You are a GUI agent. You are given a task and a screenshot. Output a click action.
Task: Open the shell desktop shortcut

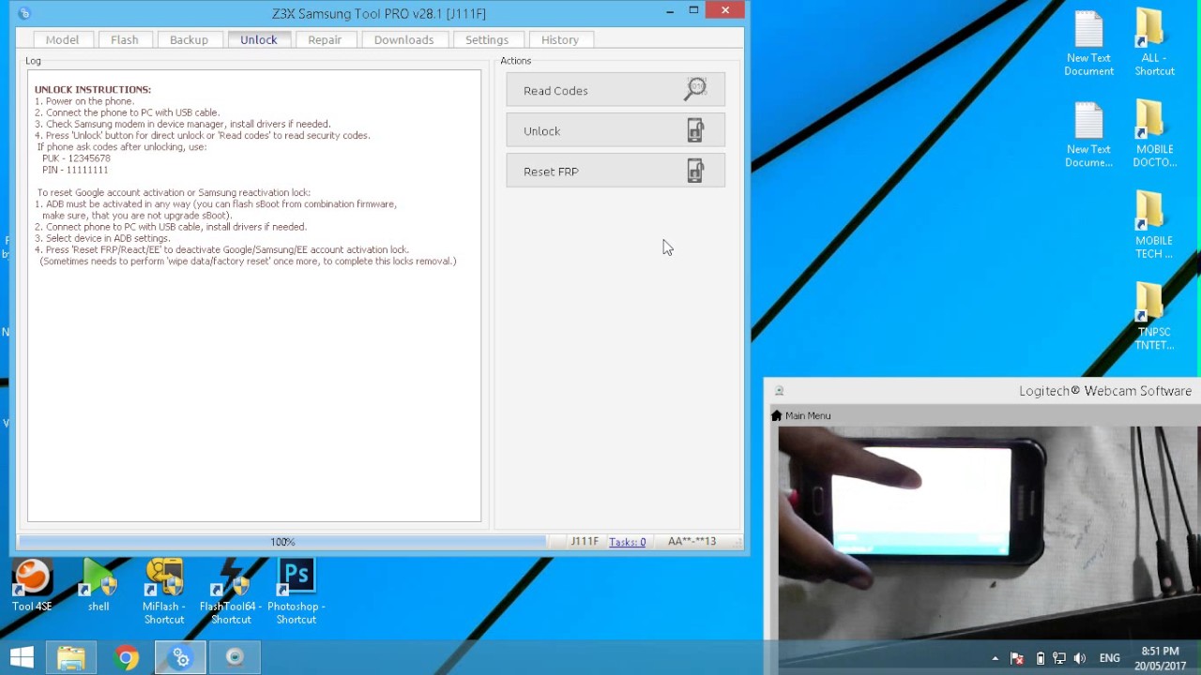99,586
